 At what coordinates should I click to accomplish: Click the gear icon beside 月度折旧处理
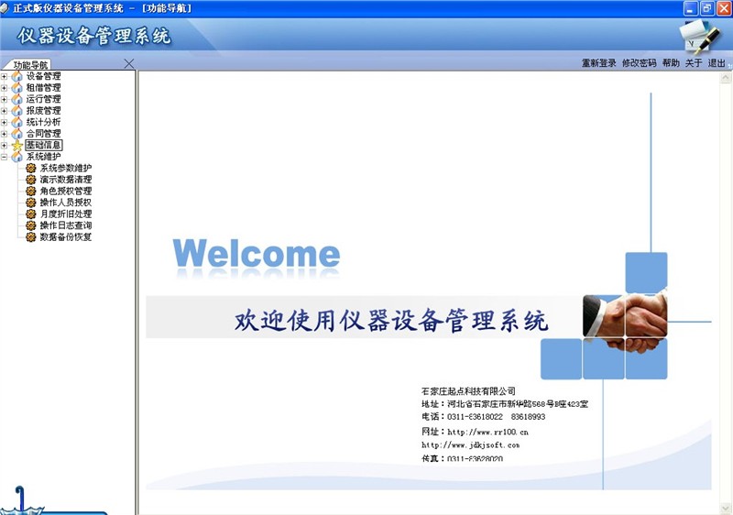click(31, 214)
